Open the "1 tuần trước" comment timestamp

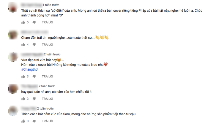point(51,5)
